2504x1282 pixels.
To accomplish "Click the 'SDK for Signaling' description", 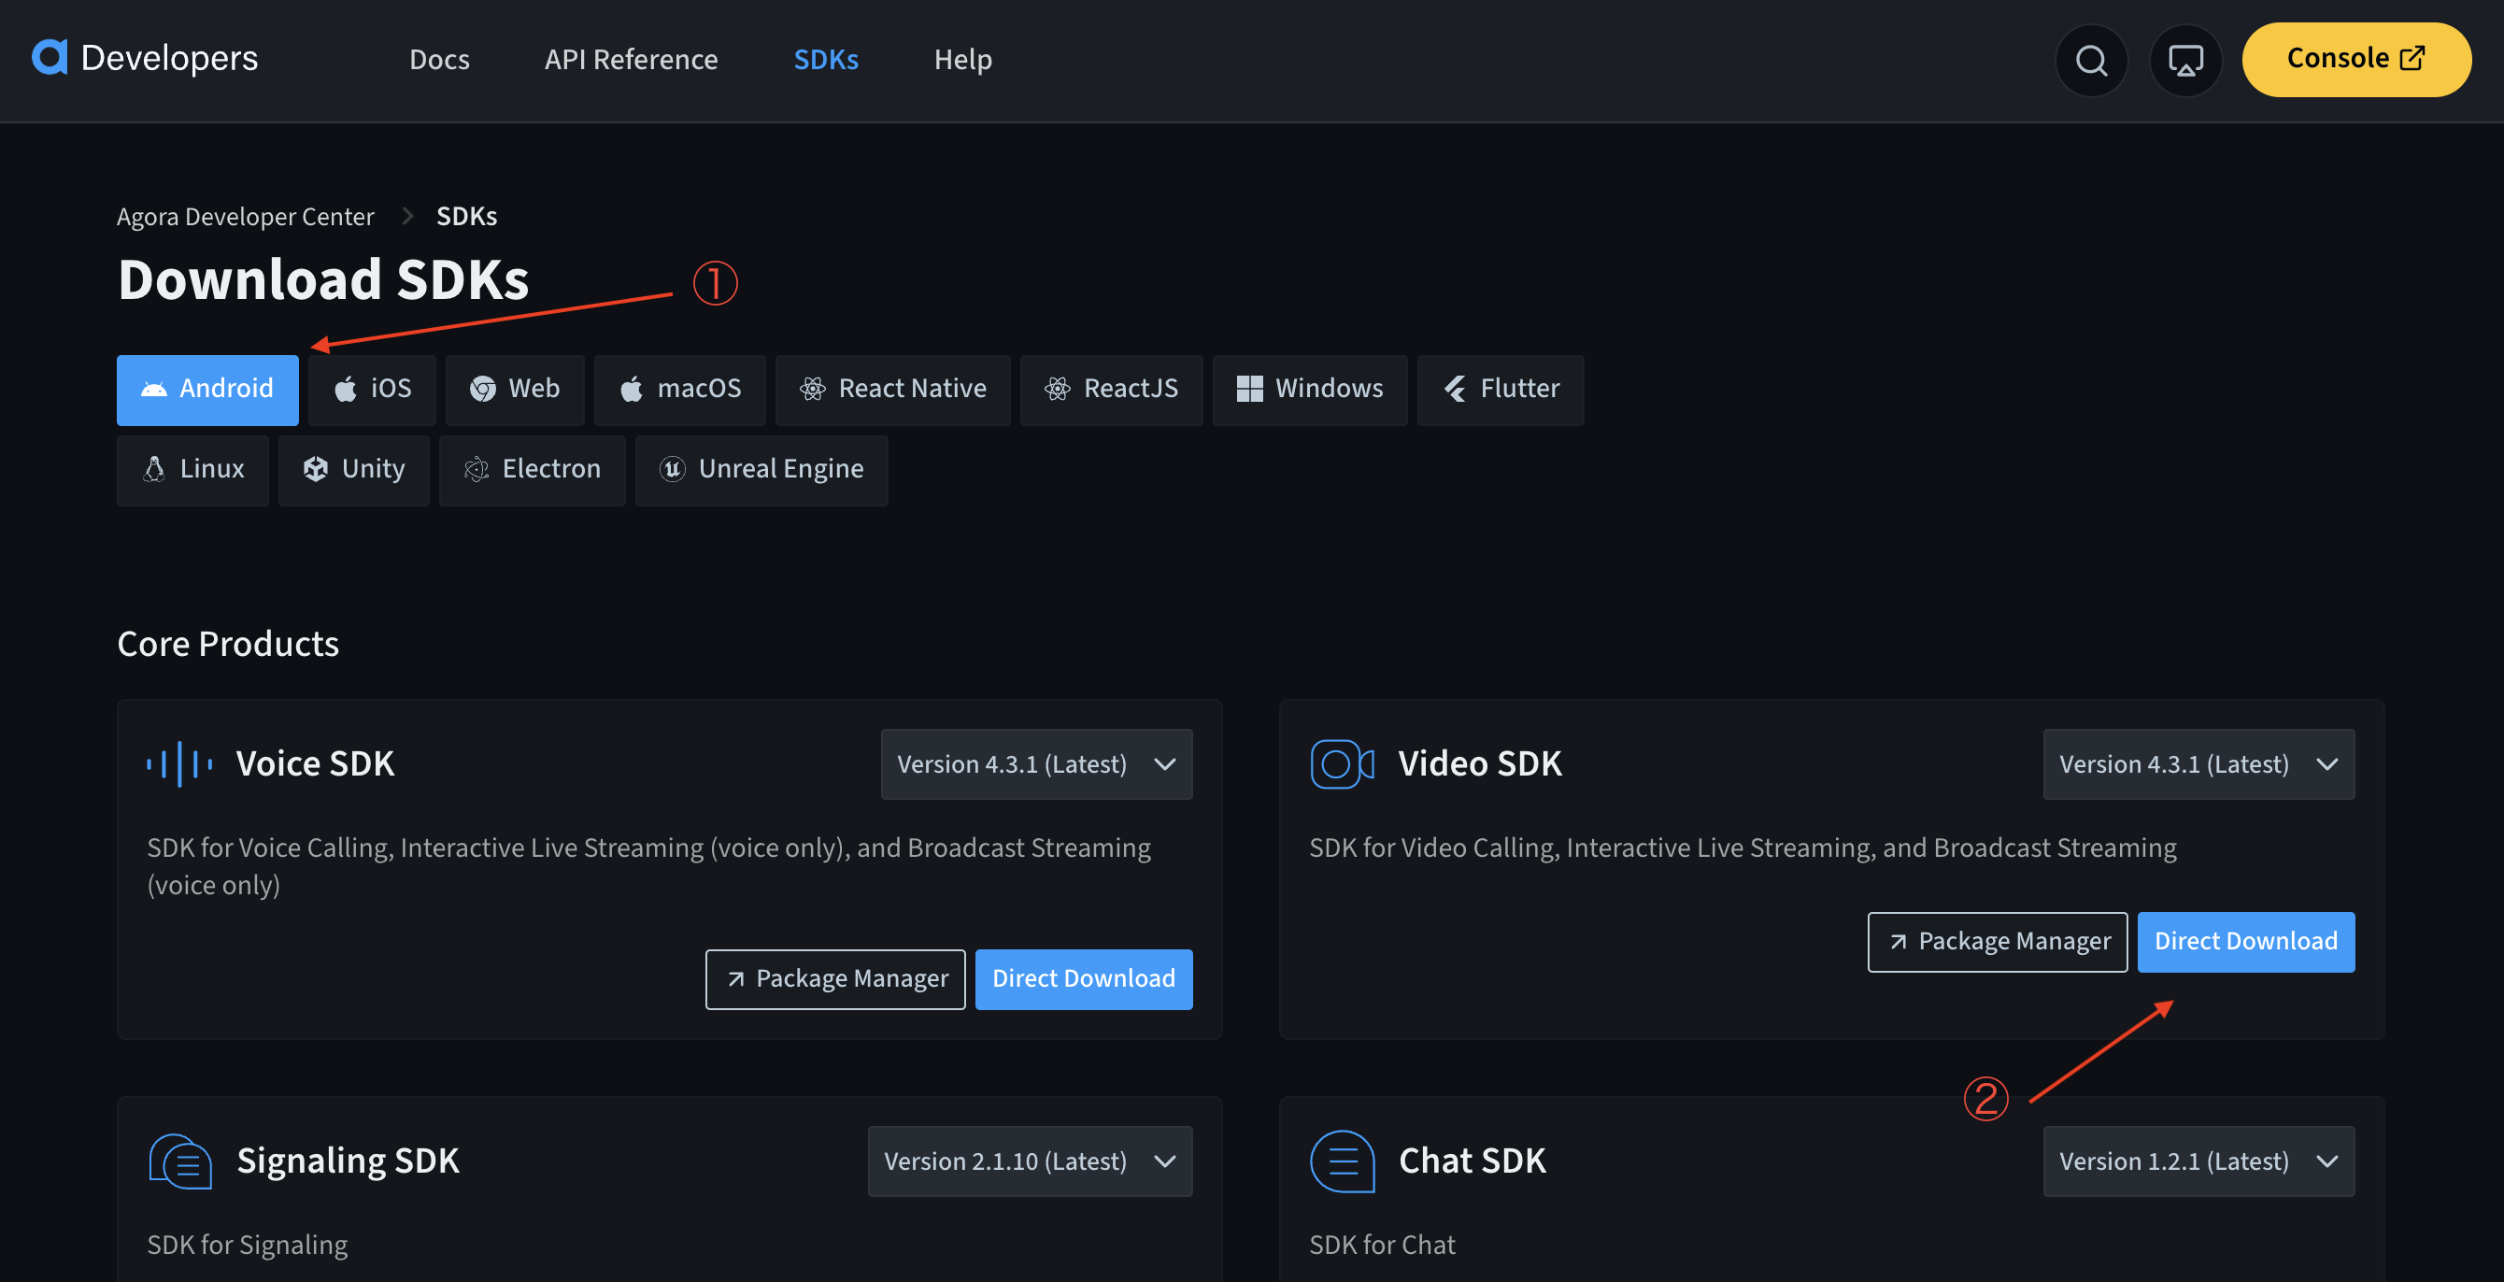I will (x=247, y=1245).
